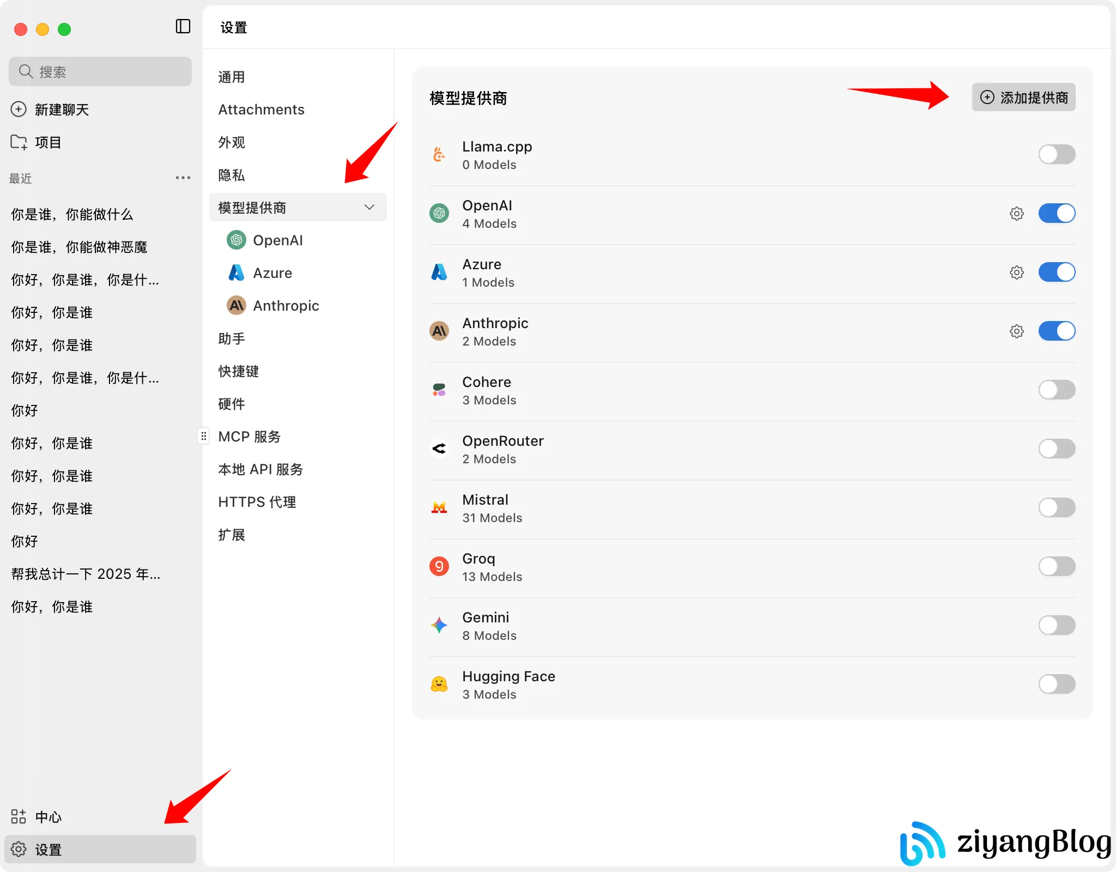Image resolution: width=1116 pixels, height=872 pixels.
Task: Open the HTTPS 代理 settings page
Action: 257,501
